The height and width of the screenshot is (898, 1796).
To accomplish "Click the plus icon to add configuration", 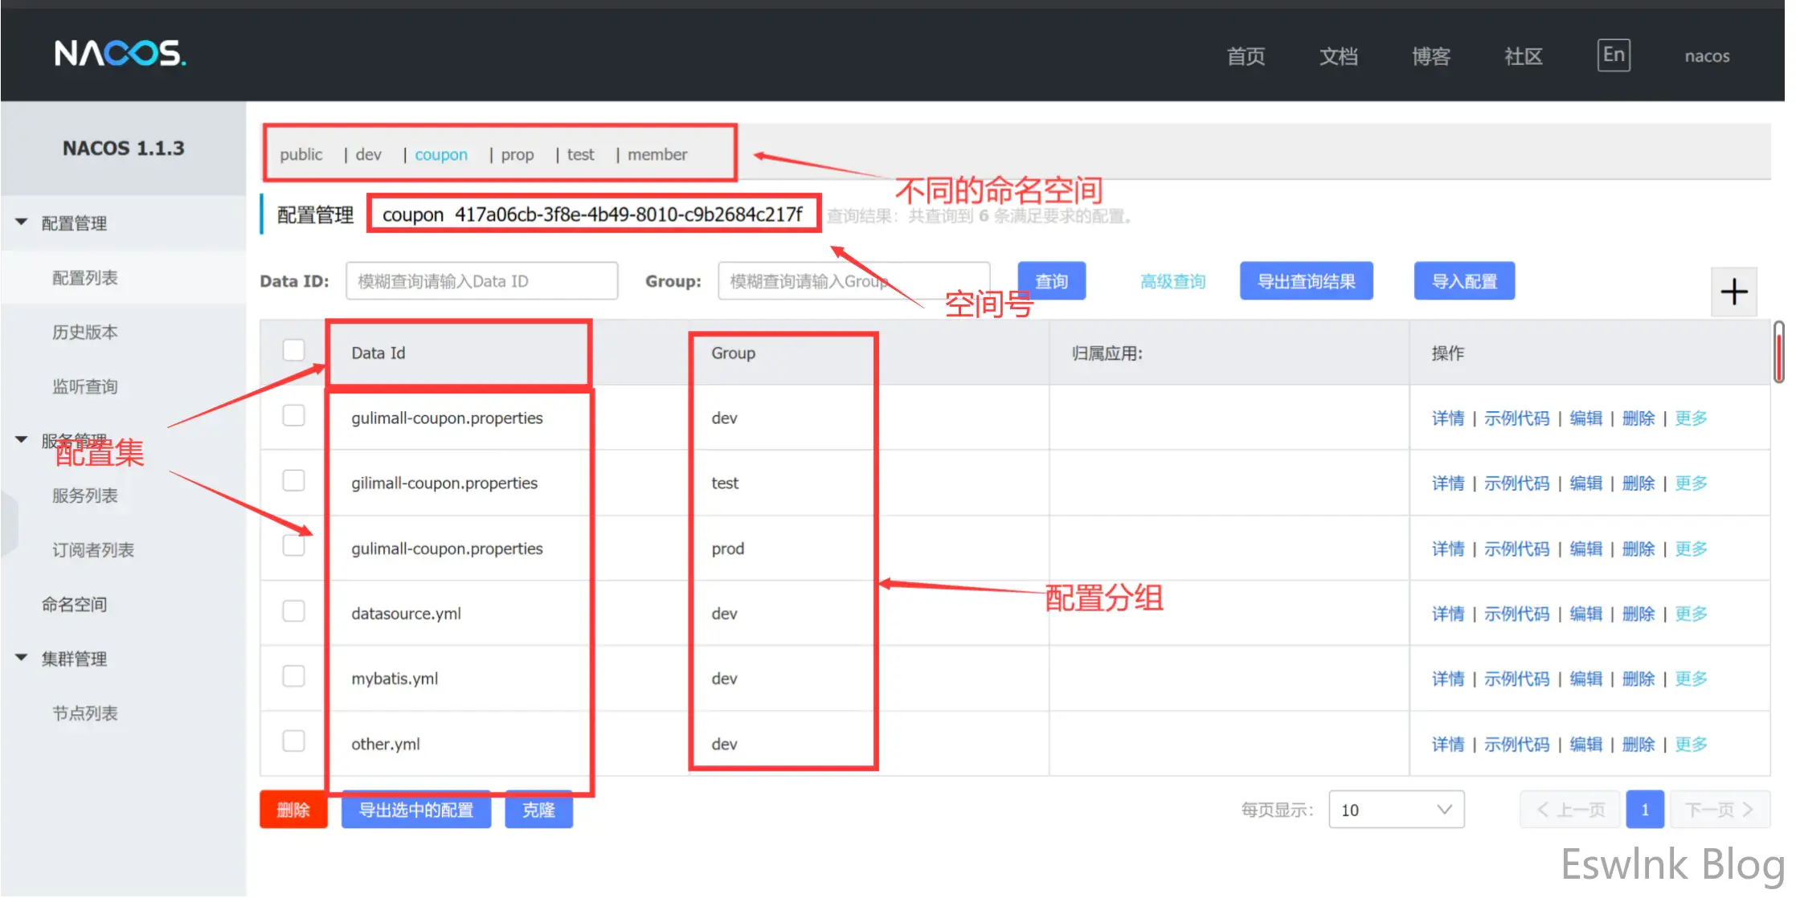I will tap(1733, 292).
